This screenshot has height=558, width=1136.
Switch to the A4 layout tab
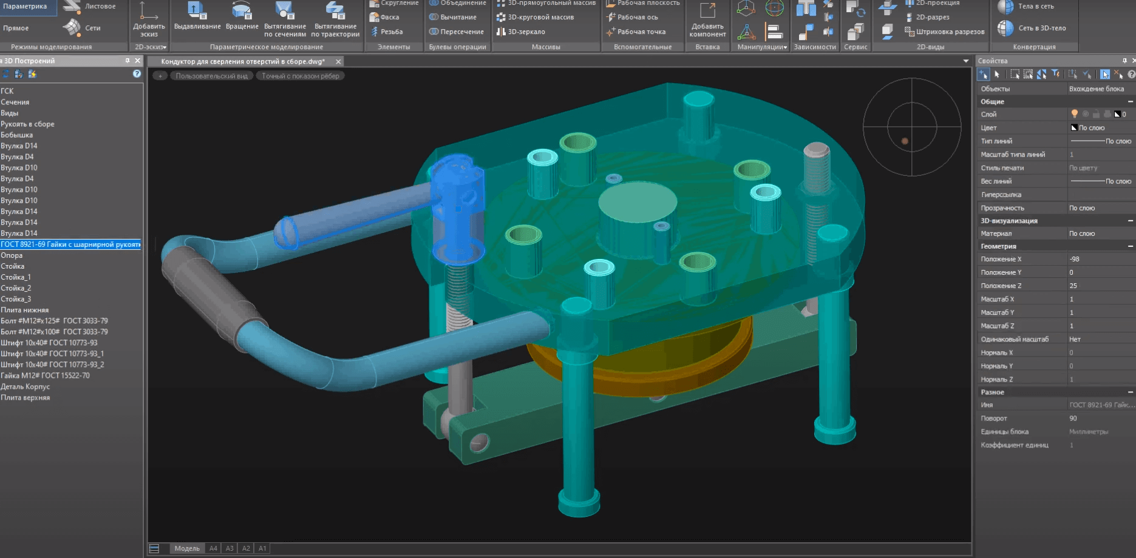pyautogui.click(x=213, y=548)
